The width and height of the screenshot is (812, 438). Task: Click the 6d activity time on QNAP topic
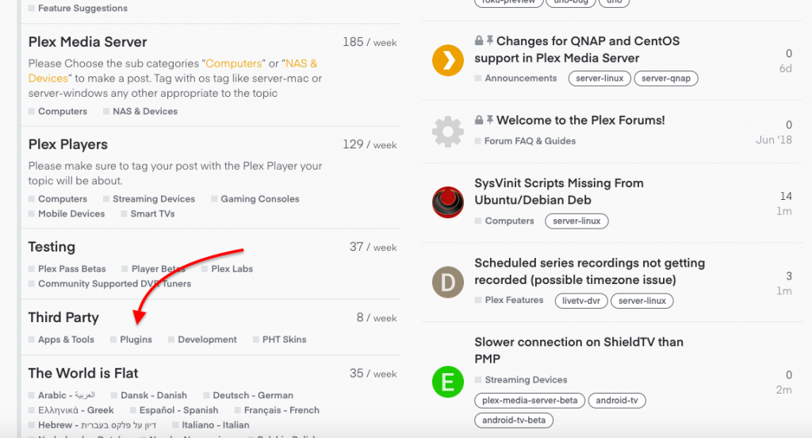click(x=786, y=68)
